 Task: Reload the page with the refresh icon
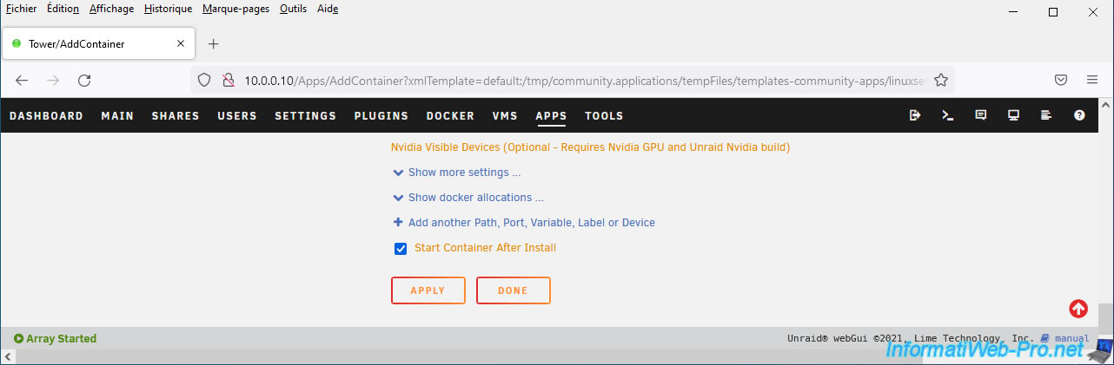(x=84, y=80)
